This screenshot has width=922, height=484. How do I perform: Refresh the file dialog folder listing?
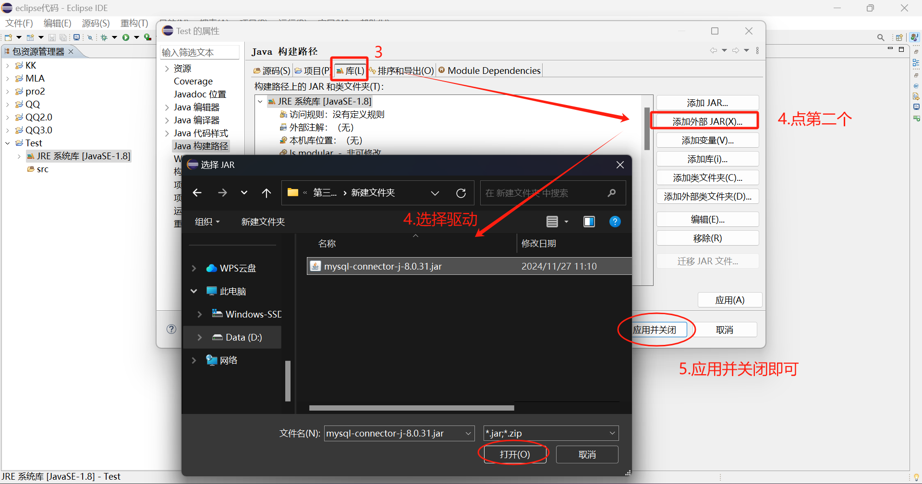[x=461, y=193]
